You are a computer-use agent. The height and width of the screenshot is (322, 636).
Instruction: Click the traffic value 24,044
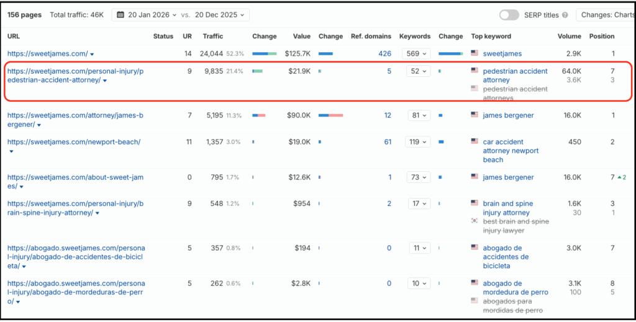211,53
